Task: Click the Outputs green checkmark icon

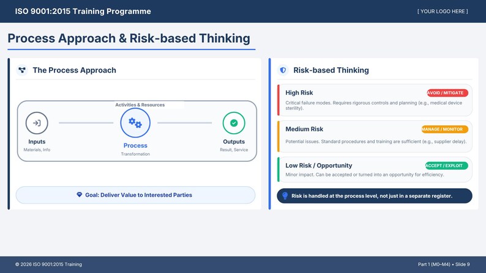Action: pyautogui.click(x=234, y=123)
